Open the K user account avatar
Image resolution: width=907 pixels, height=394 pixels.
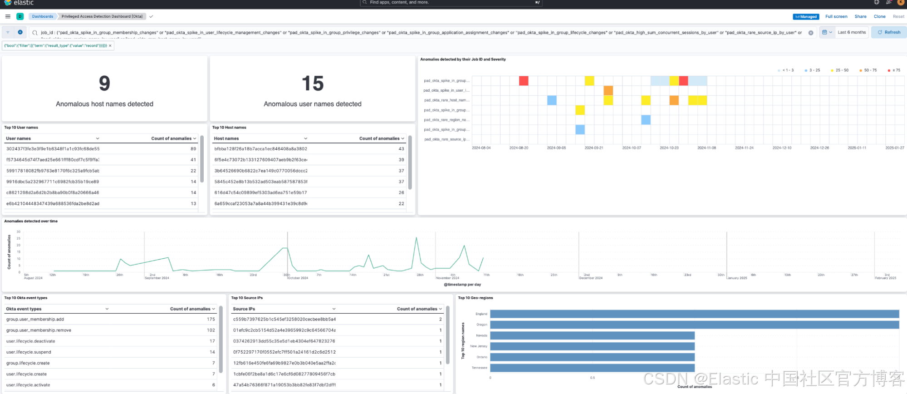pos(901,2)
